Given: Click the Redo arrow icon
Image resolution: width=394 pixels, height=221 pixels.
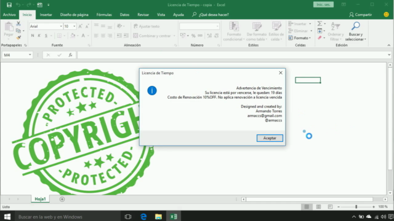Looking at the screenshot, I should [x=29, y=5].
